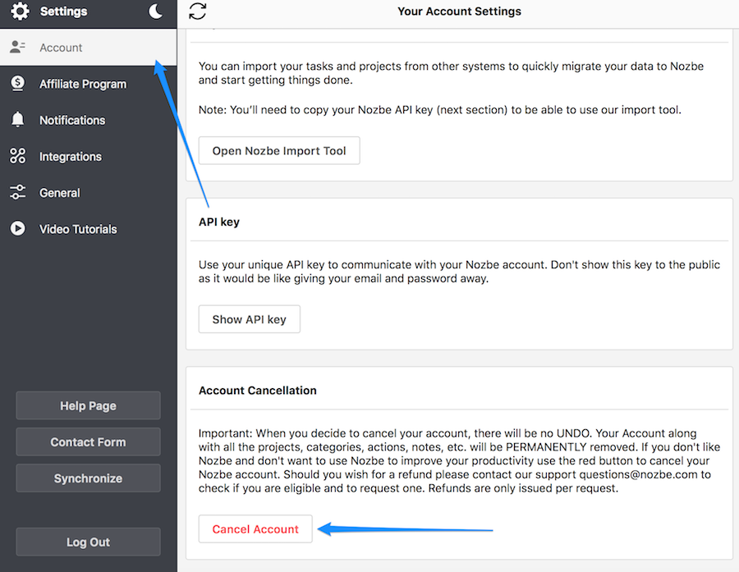Click the API key section heading
This screenshot has width=739, height=572.
(x=219, y=222)
